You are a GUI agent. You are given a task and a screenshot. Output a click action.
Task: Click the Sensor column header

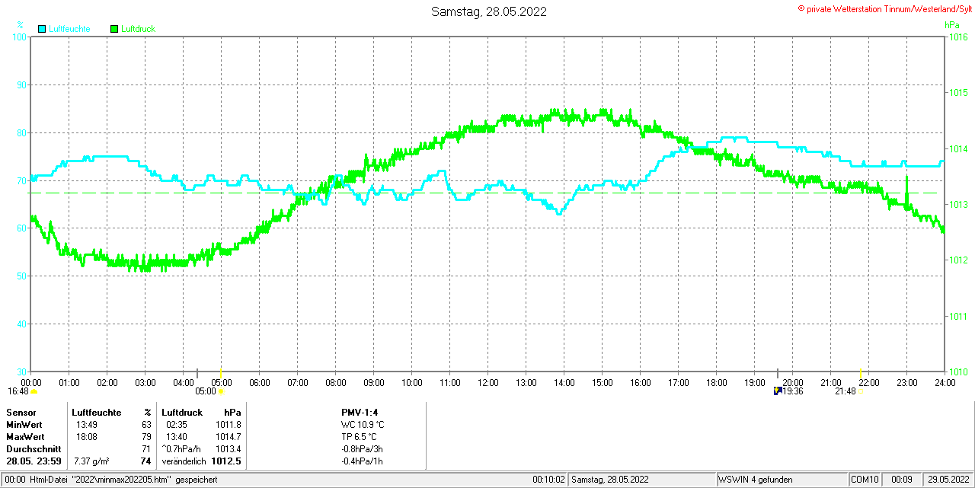tap(21, 413)
